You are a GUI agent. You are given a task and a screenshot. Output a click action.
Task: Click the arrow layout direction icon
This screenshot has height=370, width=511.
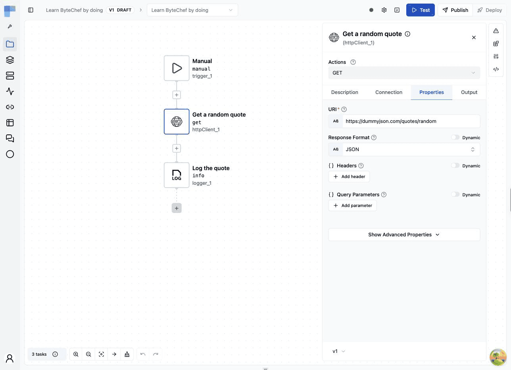pyautogui.click(x=114, y=354)
